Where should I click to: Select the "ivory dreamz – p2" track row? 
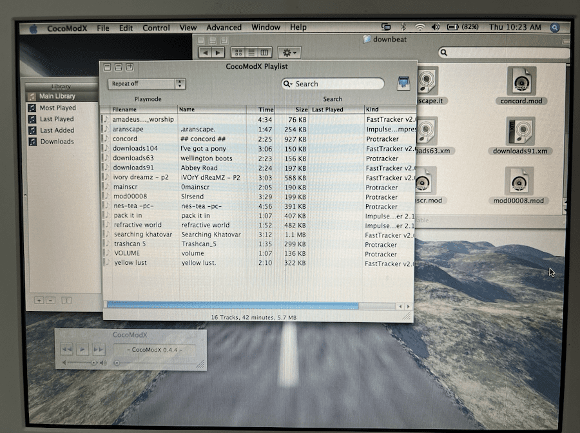(258, 177)
